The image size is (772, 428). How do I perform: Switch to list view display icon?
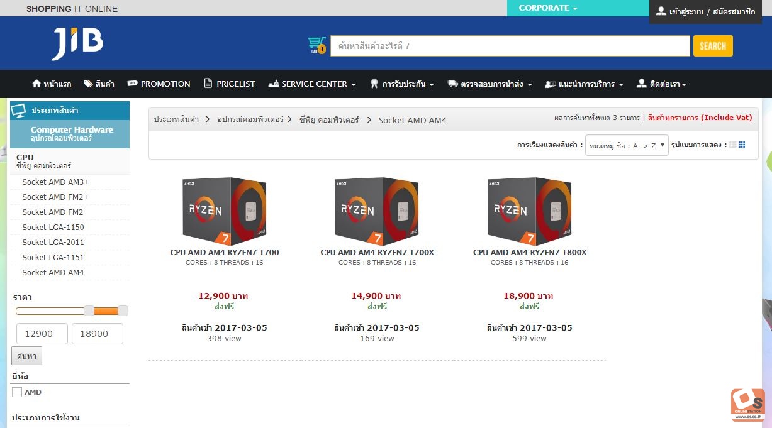click(732, 145)
